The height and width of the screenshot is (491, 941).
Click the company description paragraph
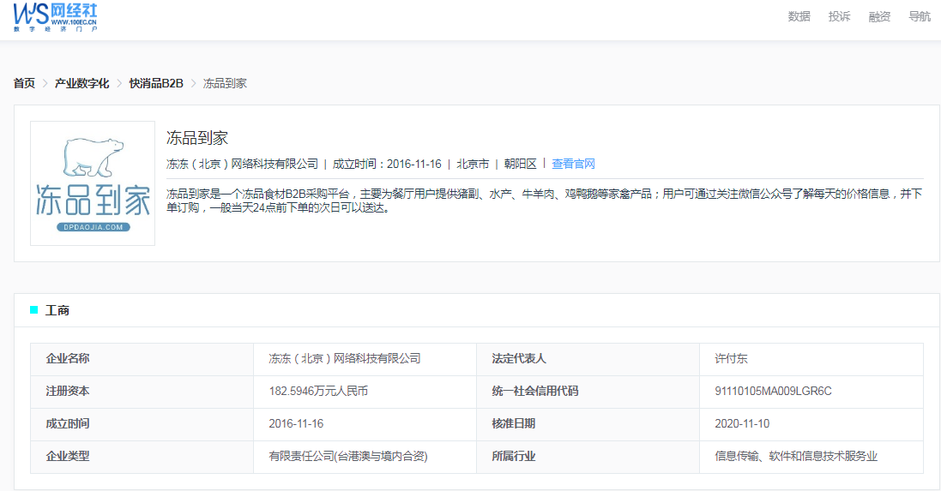[x=545, y=201]
